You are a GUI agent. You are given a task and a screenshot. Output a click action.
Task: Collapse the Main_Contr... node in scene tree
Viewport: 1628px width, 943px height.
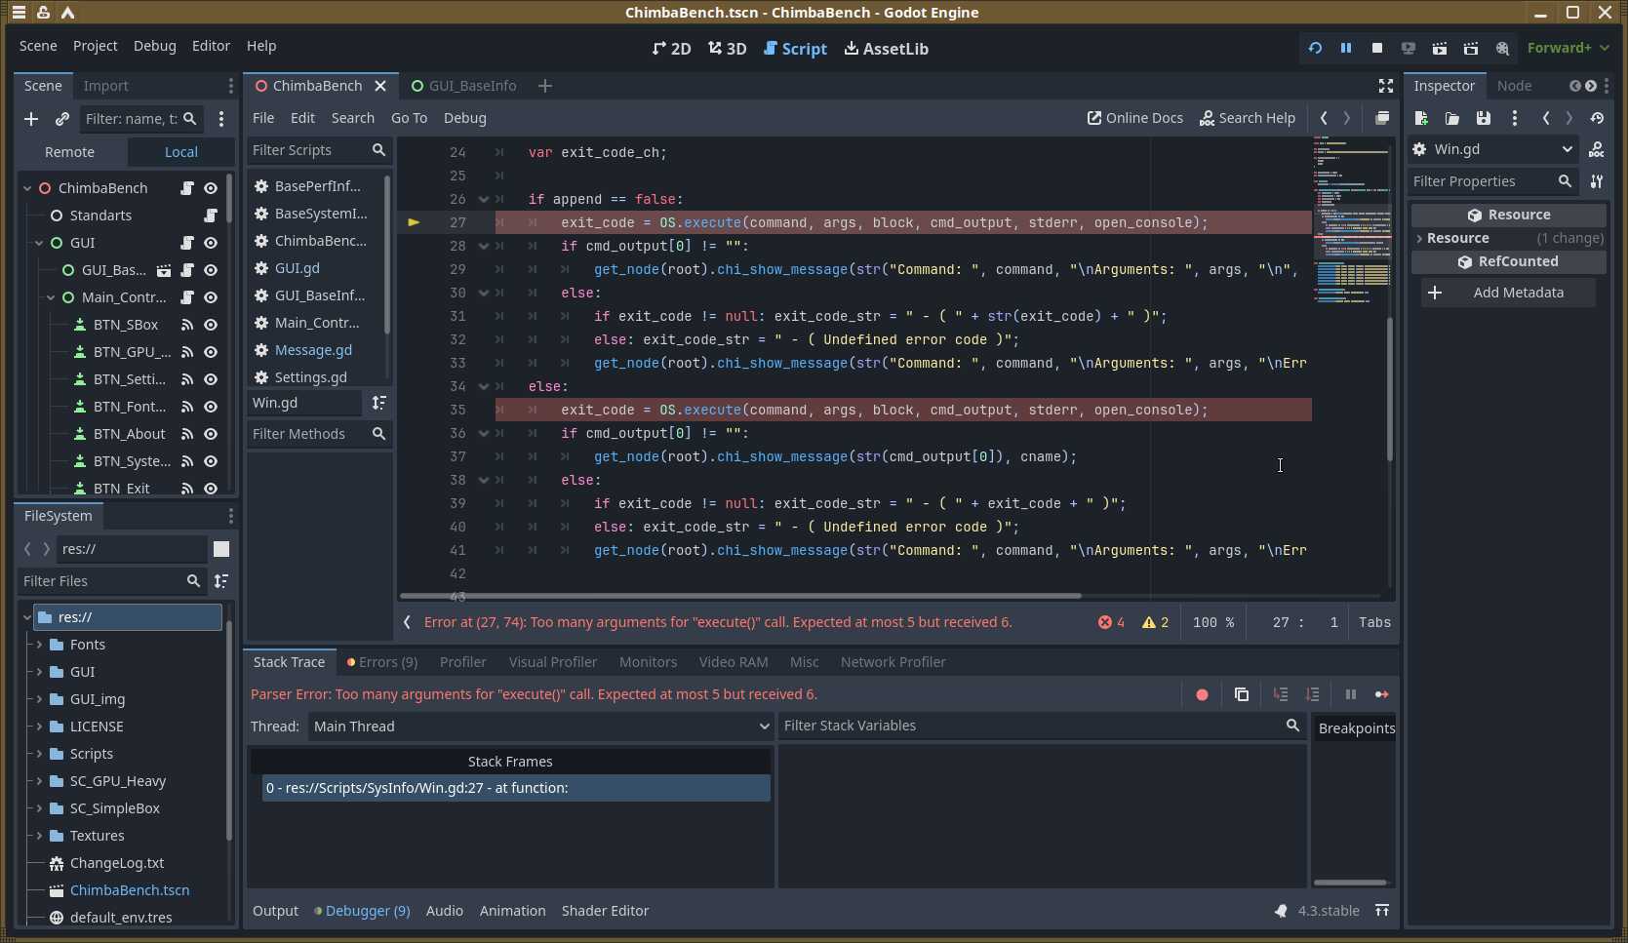click(x=51, y=297)
